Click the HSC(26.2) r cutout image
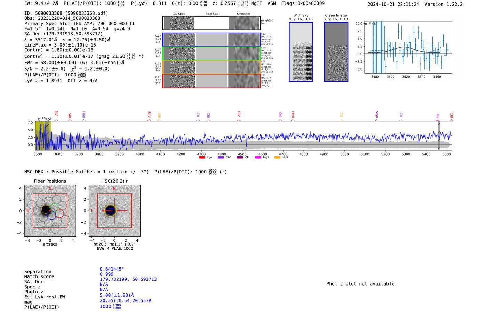Image resolution: width=487 pixels, height=331 pixels. coord(114,211)
